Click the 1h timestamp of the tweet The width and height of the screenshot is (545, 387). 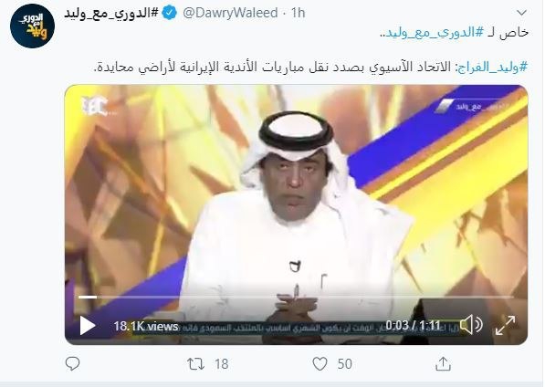(298, 13)
